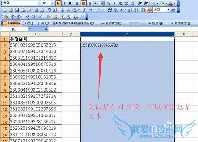198x142 pixels.
Task: Apply yellow fill color bucket
Action: [x=162, y=3]
